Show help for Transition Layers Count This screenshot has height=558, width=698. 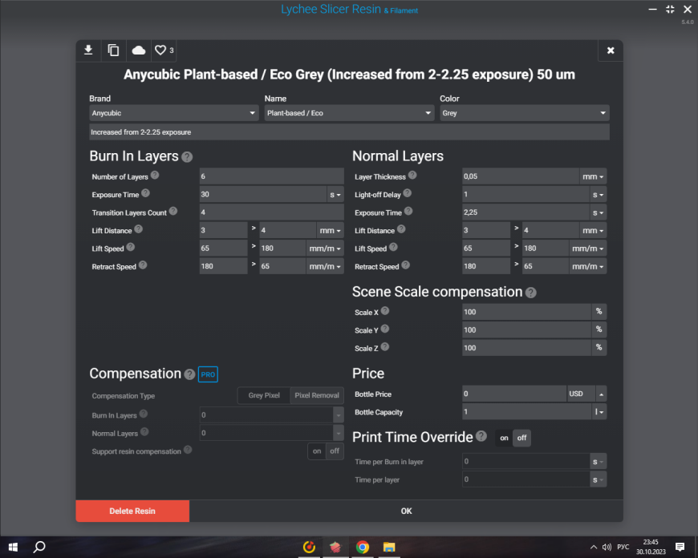click(173, 211)
